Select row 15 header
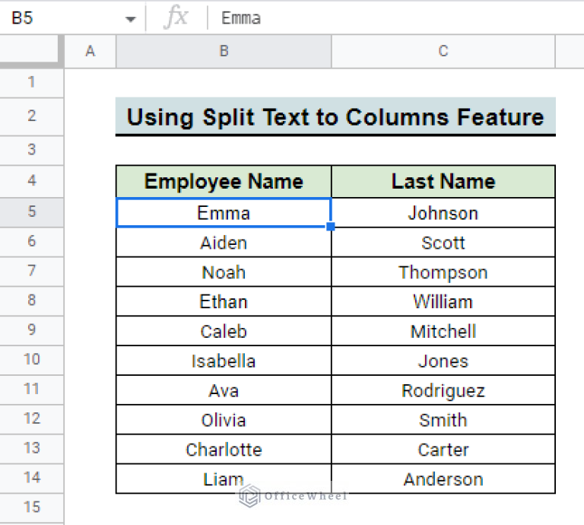 pyautogui.click(x=32, y=507)
